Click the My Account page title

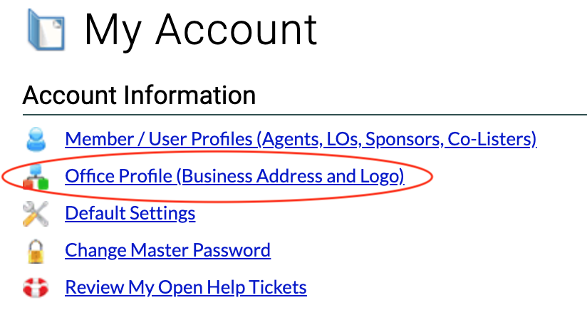tap(201, 30)
